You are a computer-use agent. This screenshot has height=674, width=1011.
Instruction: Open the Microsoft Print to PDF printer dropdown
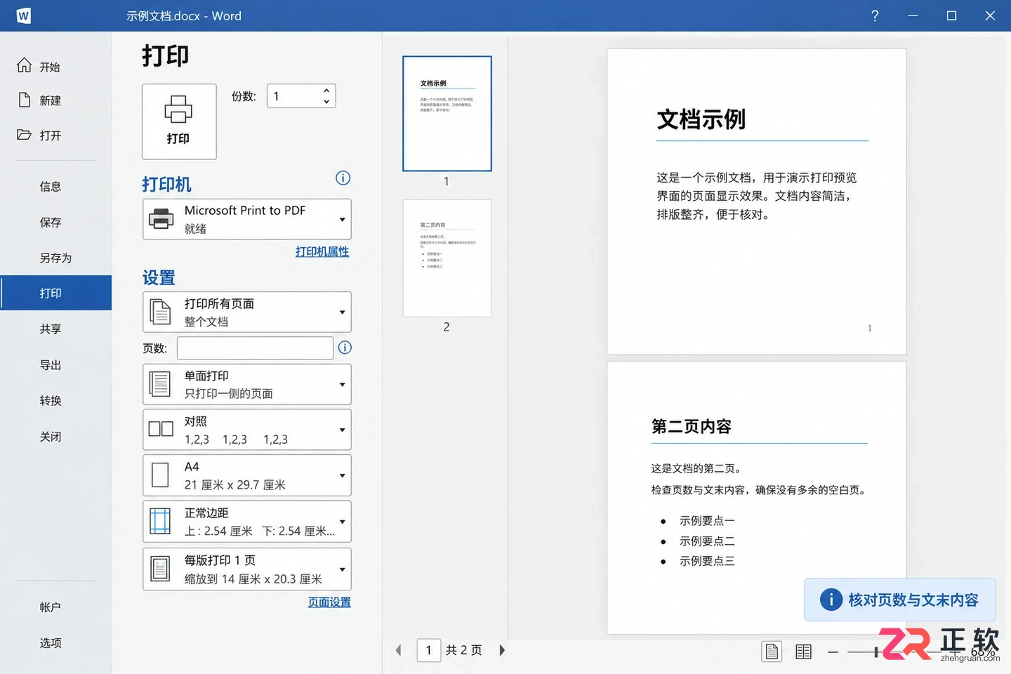[247, 219]
